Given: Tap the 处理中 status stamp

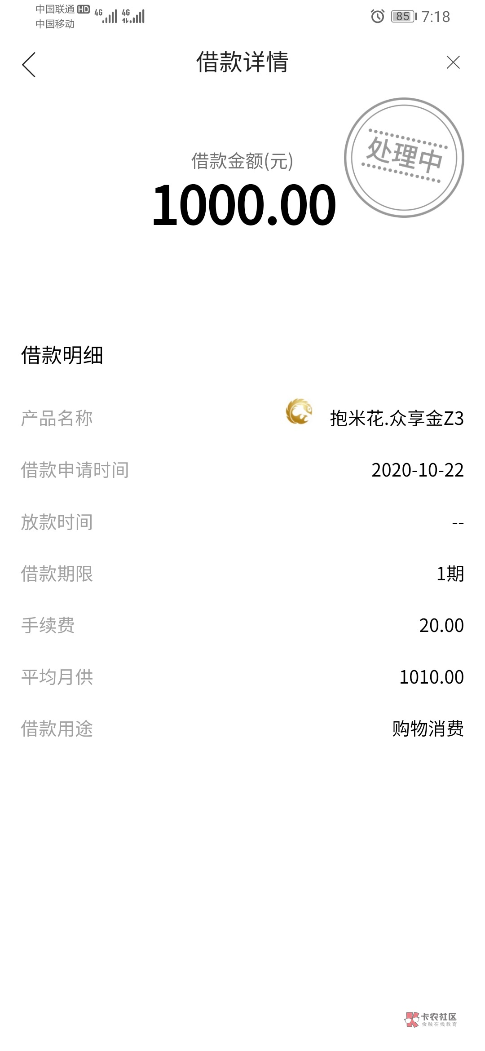Looking at the screenshot, I should [x=404, y=158].
